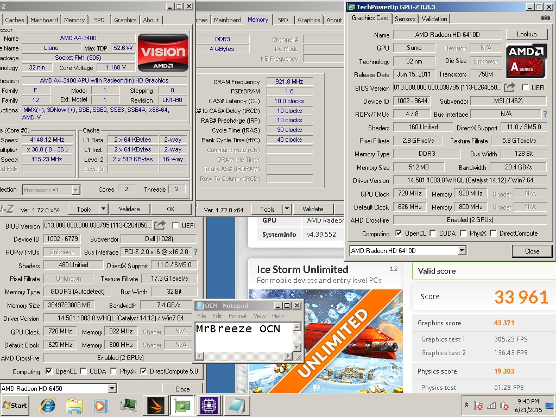Open Internet Explorer from the taskbar
The image size is (556, 417).
pyautogui.click(x=48, y=406)
